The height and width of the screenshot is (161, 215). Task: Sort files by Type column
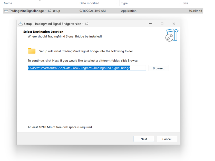(x=124, y=3)
